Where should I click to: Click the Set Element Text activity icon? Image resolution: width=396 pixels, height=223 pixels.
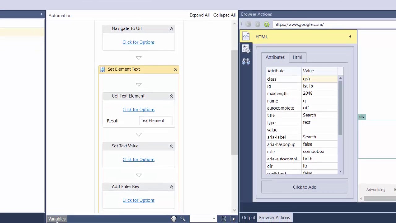coord(102,70)
